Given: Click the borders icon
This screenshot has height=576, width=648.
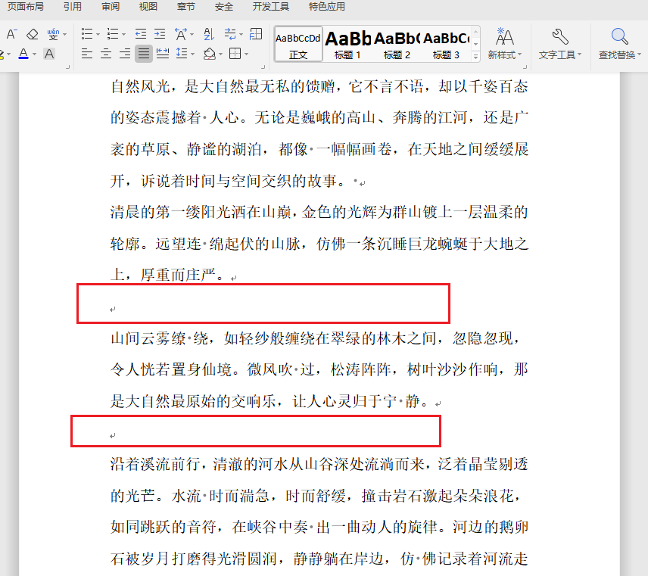Looking at the screenshot, I should (235, 54).
